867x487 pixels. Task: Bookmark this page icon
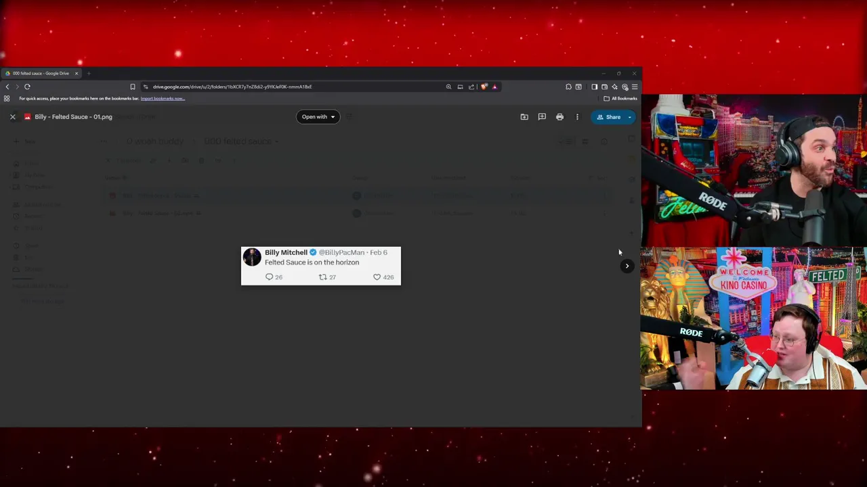pos(133,87)
